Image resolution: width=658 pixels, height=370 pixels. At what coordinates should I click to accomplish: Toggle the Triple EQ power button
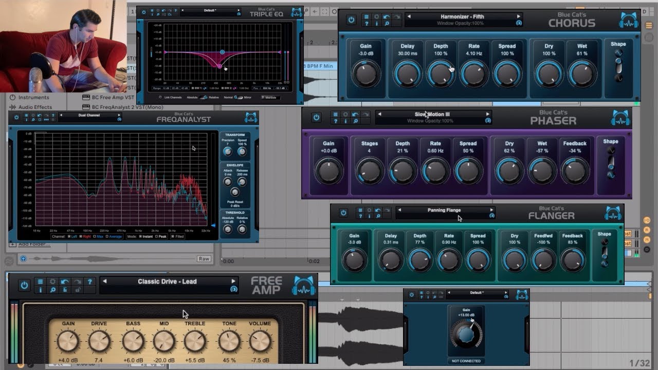(x=143, y=12)
